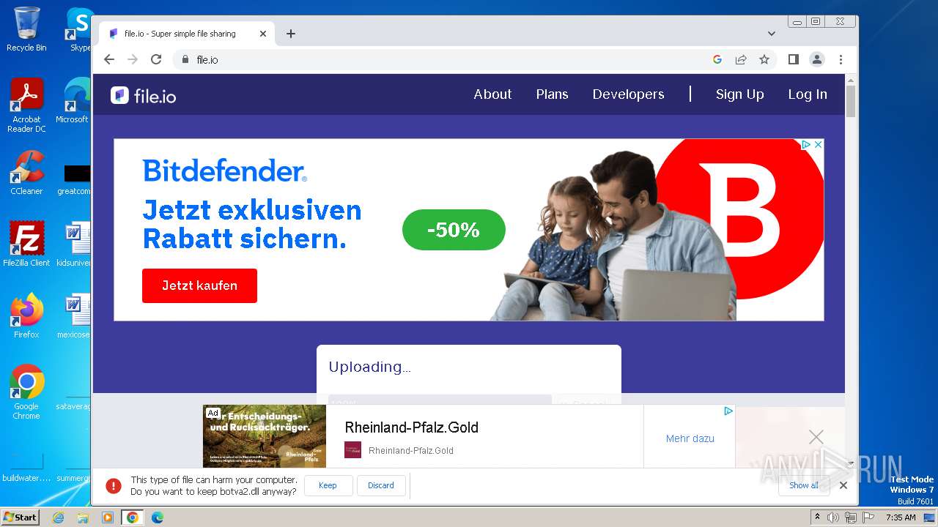
Task: Share this page icon
Action: coord(741,59)
